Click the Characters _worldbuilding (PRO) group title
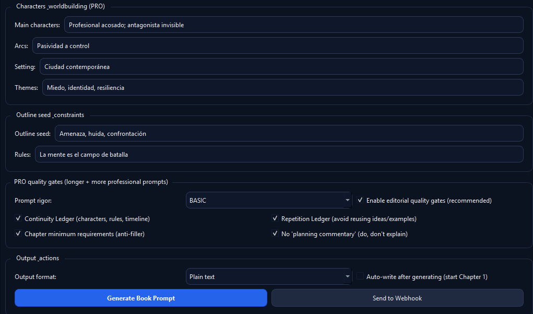 [x=61, y=6]
